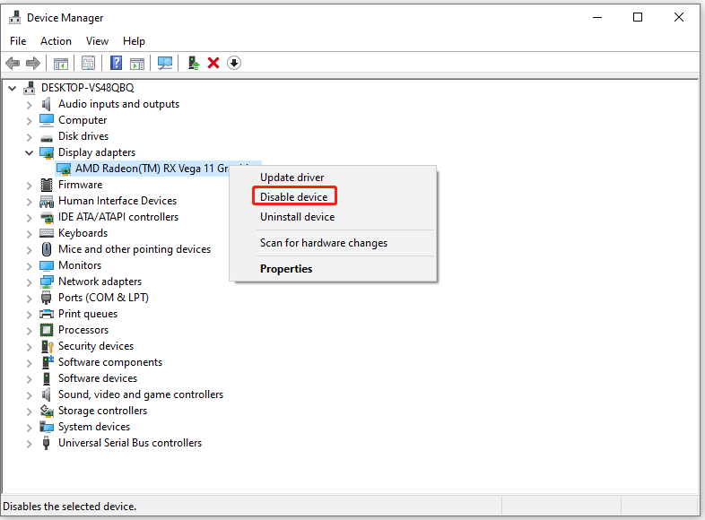705x520 pixels.
Task: Open the Action menu
Action: tap(56, 41)
